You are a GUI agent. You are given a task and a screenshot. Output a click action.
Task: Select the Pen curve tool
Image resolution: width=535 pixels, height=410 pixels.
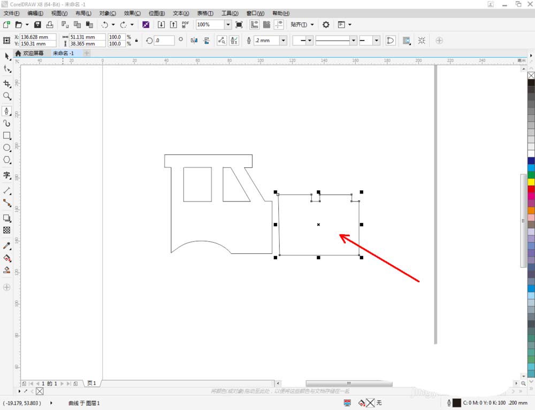tap(7, 111)
